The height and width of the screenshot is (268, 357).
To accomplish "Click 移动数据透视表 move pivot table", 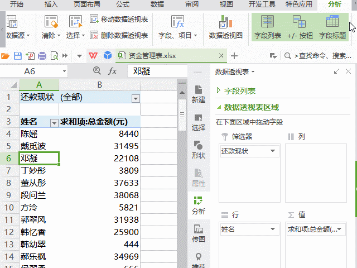I will (119, 20).
